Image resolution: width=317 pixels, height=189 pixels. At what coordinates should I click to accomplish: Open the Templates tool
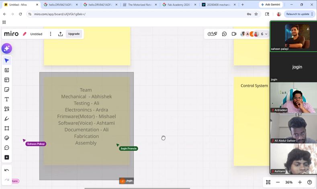7,80
